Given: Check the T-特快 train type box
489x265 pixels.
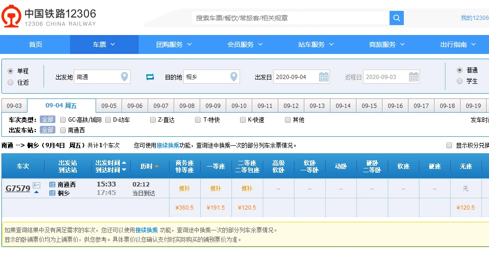Looking at the screenshot, I should click(x=198, y=120).
